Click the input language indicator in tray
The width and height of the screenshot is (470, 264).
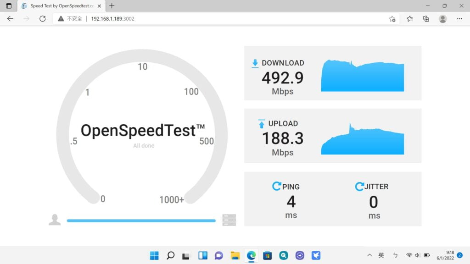pos(381,255)
